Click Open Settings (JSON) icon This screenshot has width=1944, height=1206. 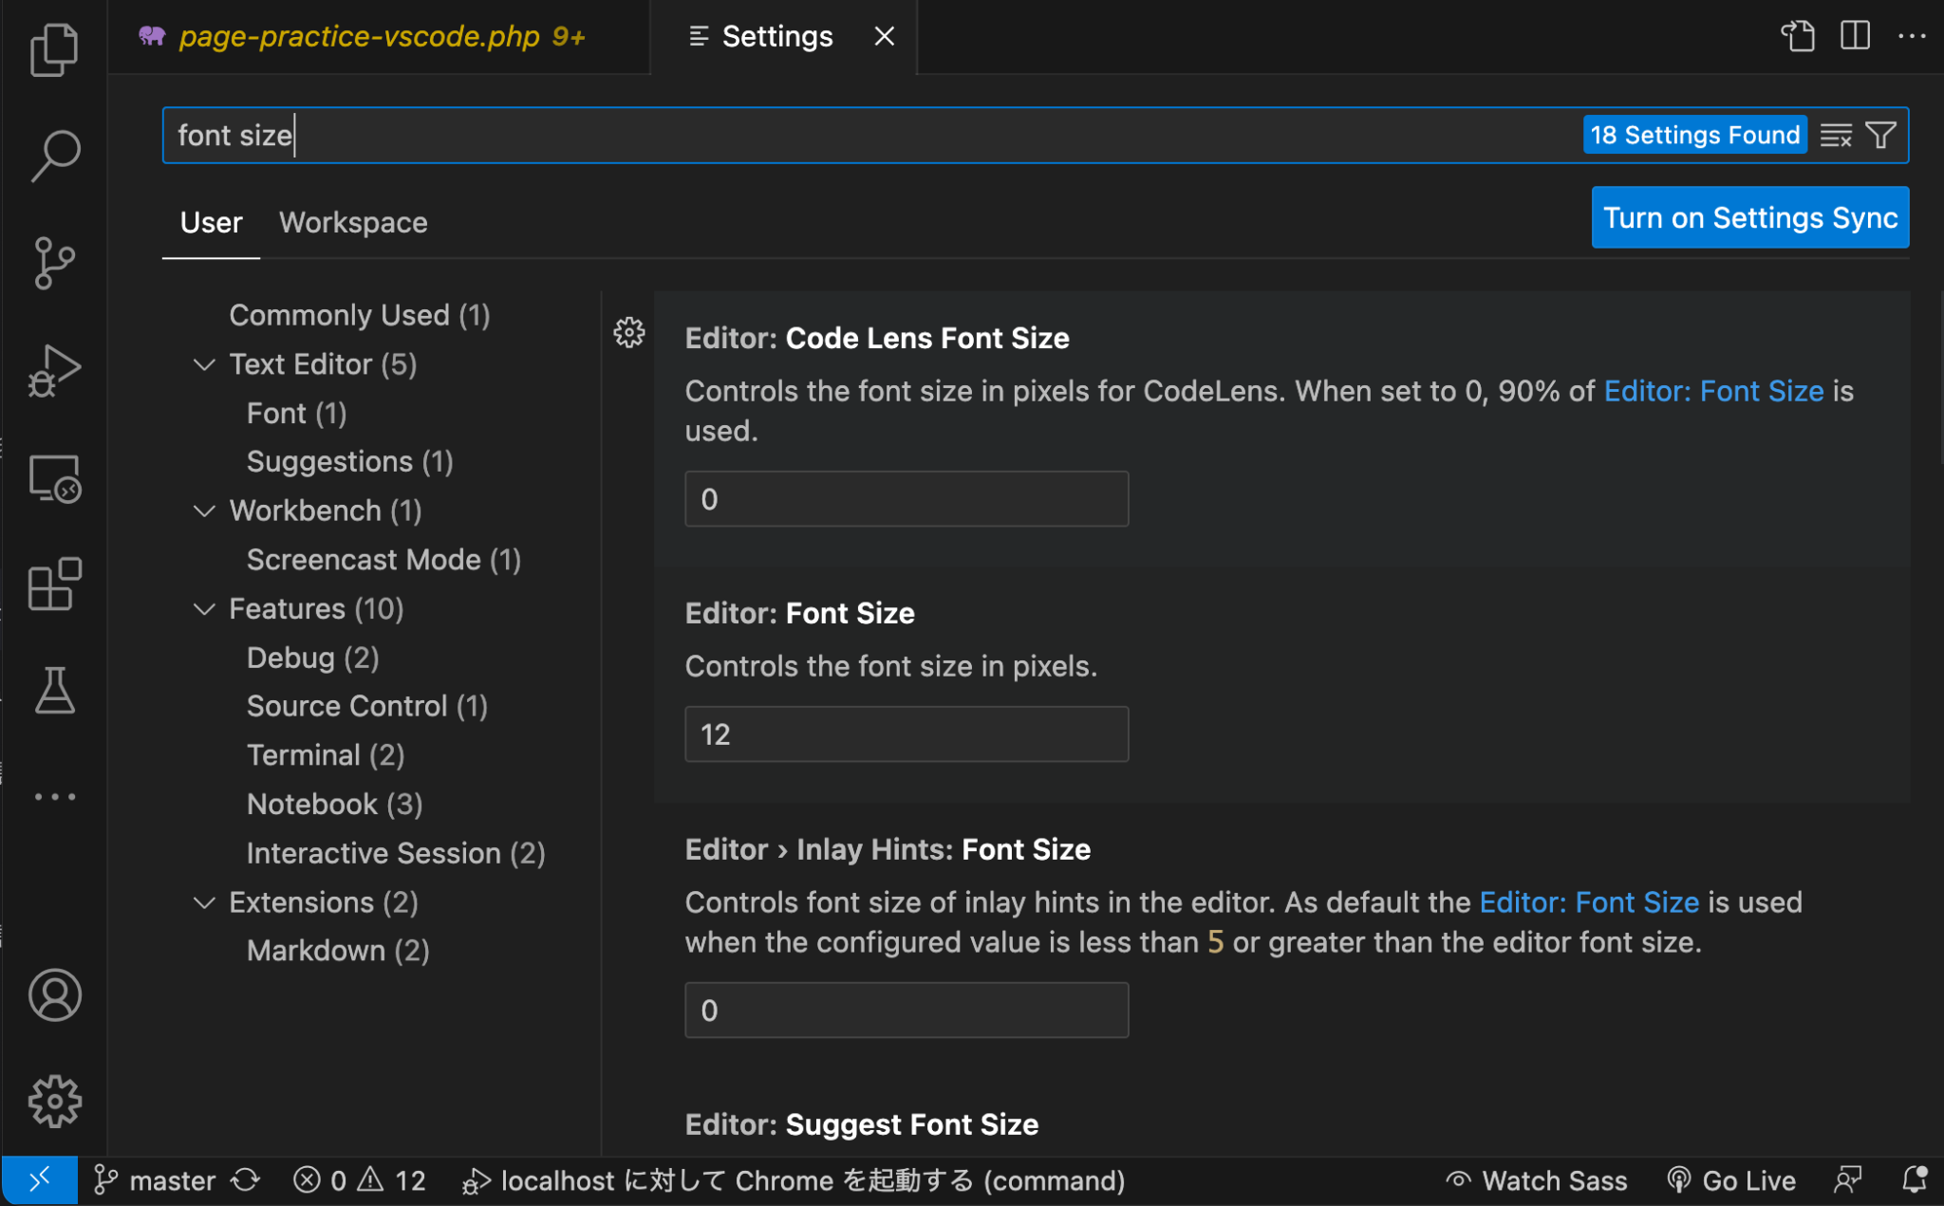[x=1797, y=36]
